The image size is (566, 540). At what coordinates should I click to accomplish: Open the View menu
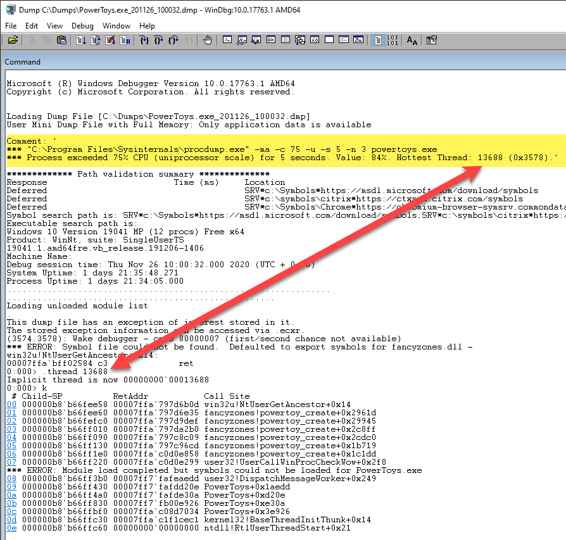(54, 26)
